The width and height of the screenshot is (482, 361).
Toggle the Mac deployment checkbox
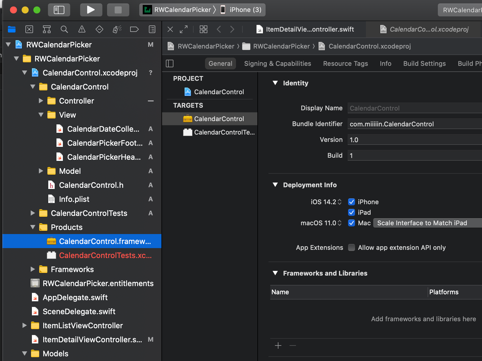[352, 223]
